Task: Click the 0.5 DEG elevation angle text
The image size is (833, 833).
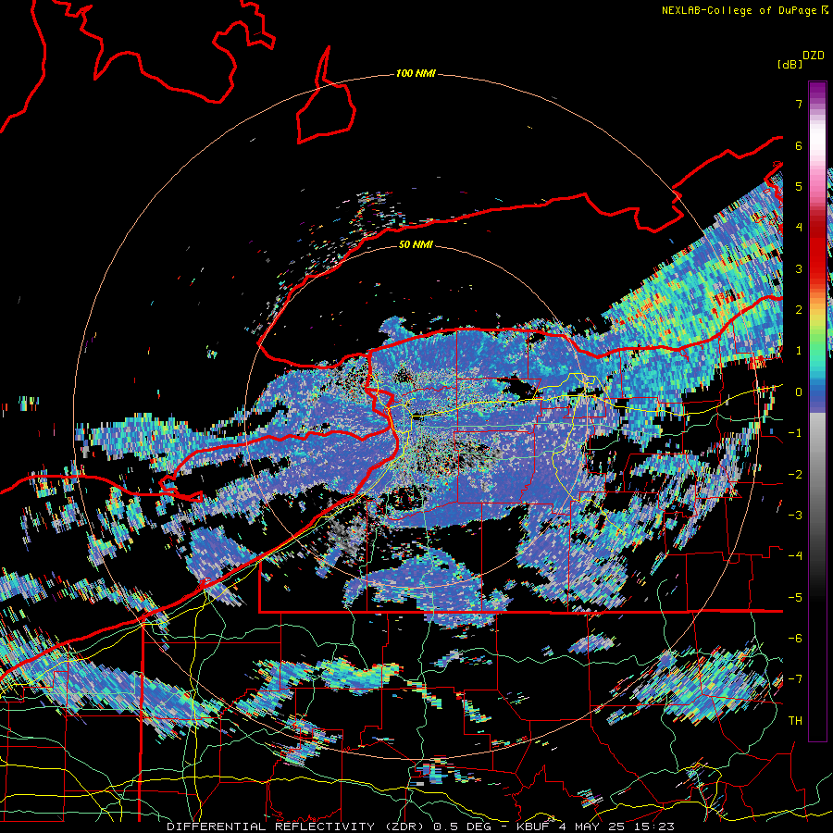Action: tap(466, 827)
